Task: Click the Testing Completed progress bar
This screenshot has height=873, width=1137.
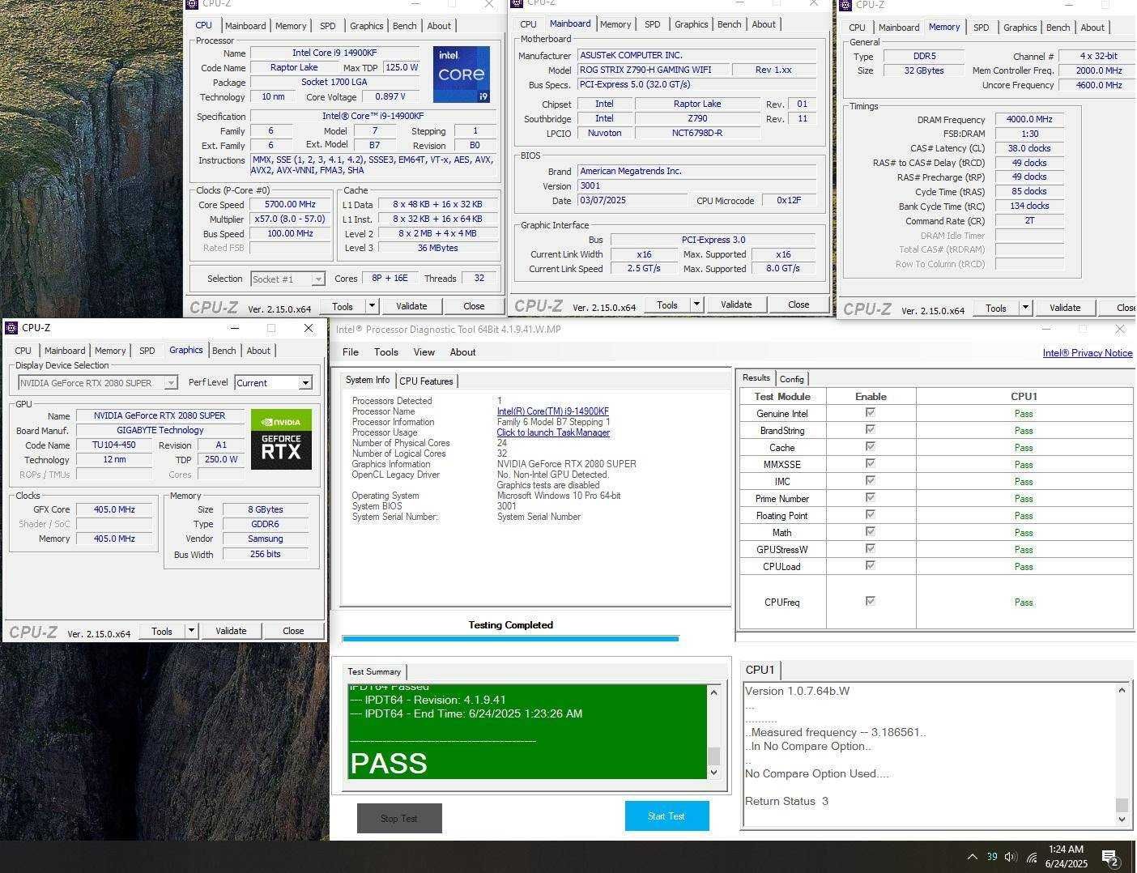Action: tap(510, 639)
